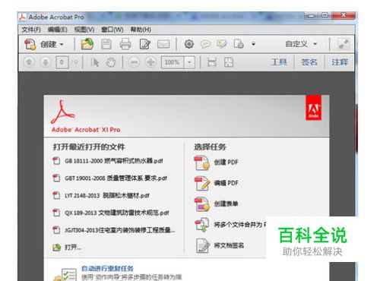This screenshot has height=281, width=380.
Task: Open the 视图(V) menu
Action: point(84,30)
